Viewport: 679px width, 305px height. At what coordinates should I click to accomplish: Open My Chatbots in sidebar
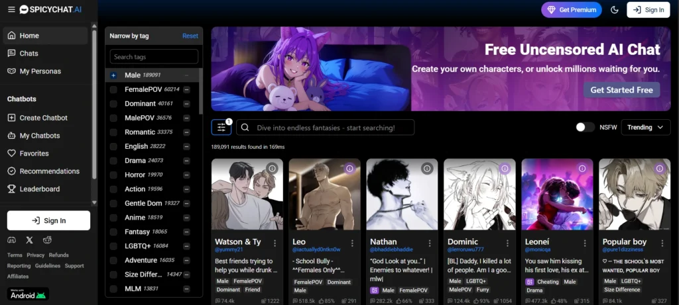tap(46, 135)
